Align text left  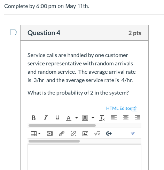tap(114, 118)
